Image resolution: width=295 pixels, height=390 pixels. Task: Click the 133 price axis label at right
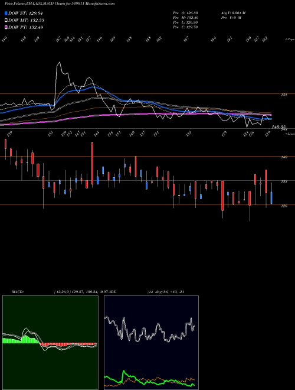284,181
